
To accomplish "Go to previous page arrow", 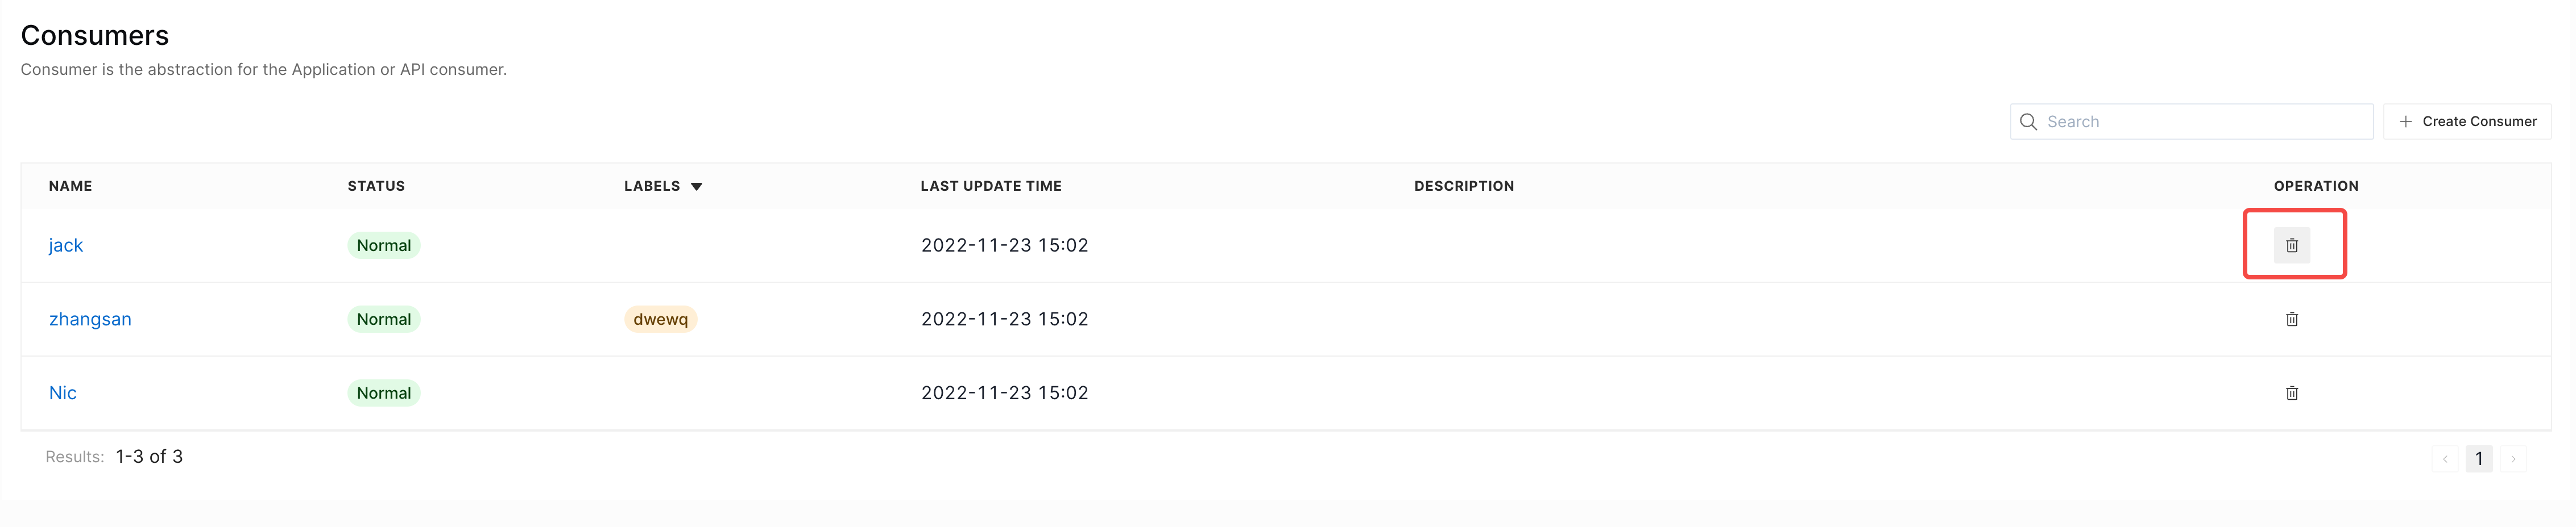I will click(2444, 459).
